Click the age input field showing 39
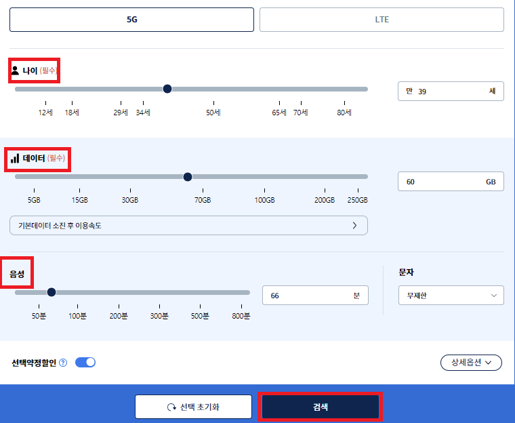 click(451, 91)
